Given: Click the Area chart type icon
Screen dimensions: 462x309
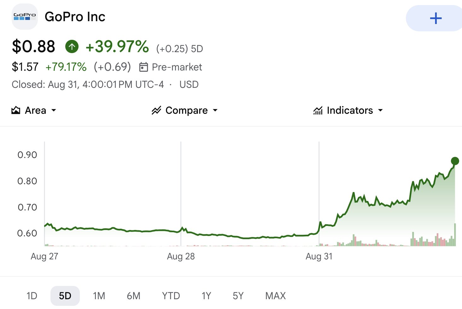Looking at the screenshot, I should 16,110.
